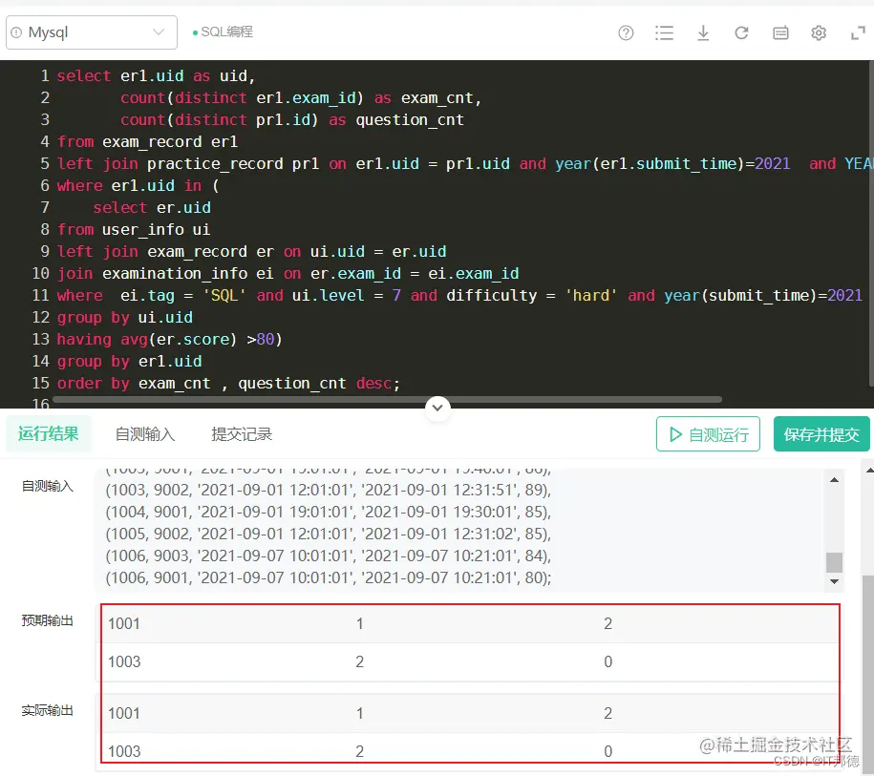
Task: Open the notes panel icon next to refresh
Action: pyautogui.click(x=780, y=32)
